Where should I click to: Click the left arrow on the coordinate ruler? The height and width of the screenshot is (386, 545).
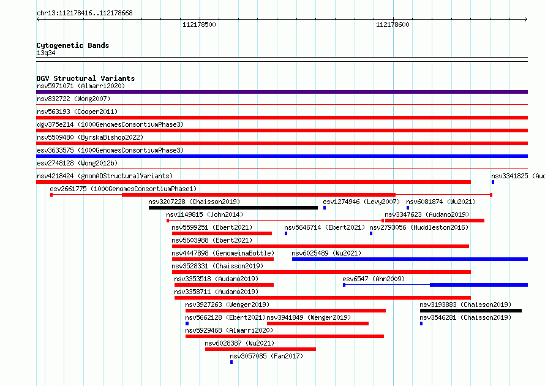[39, 20]
